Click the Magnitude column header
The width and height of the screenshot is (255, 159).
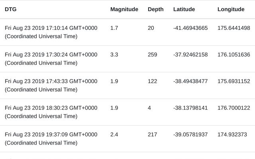click(x=124, y=9)
